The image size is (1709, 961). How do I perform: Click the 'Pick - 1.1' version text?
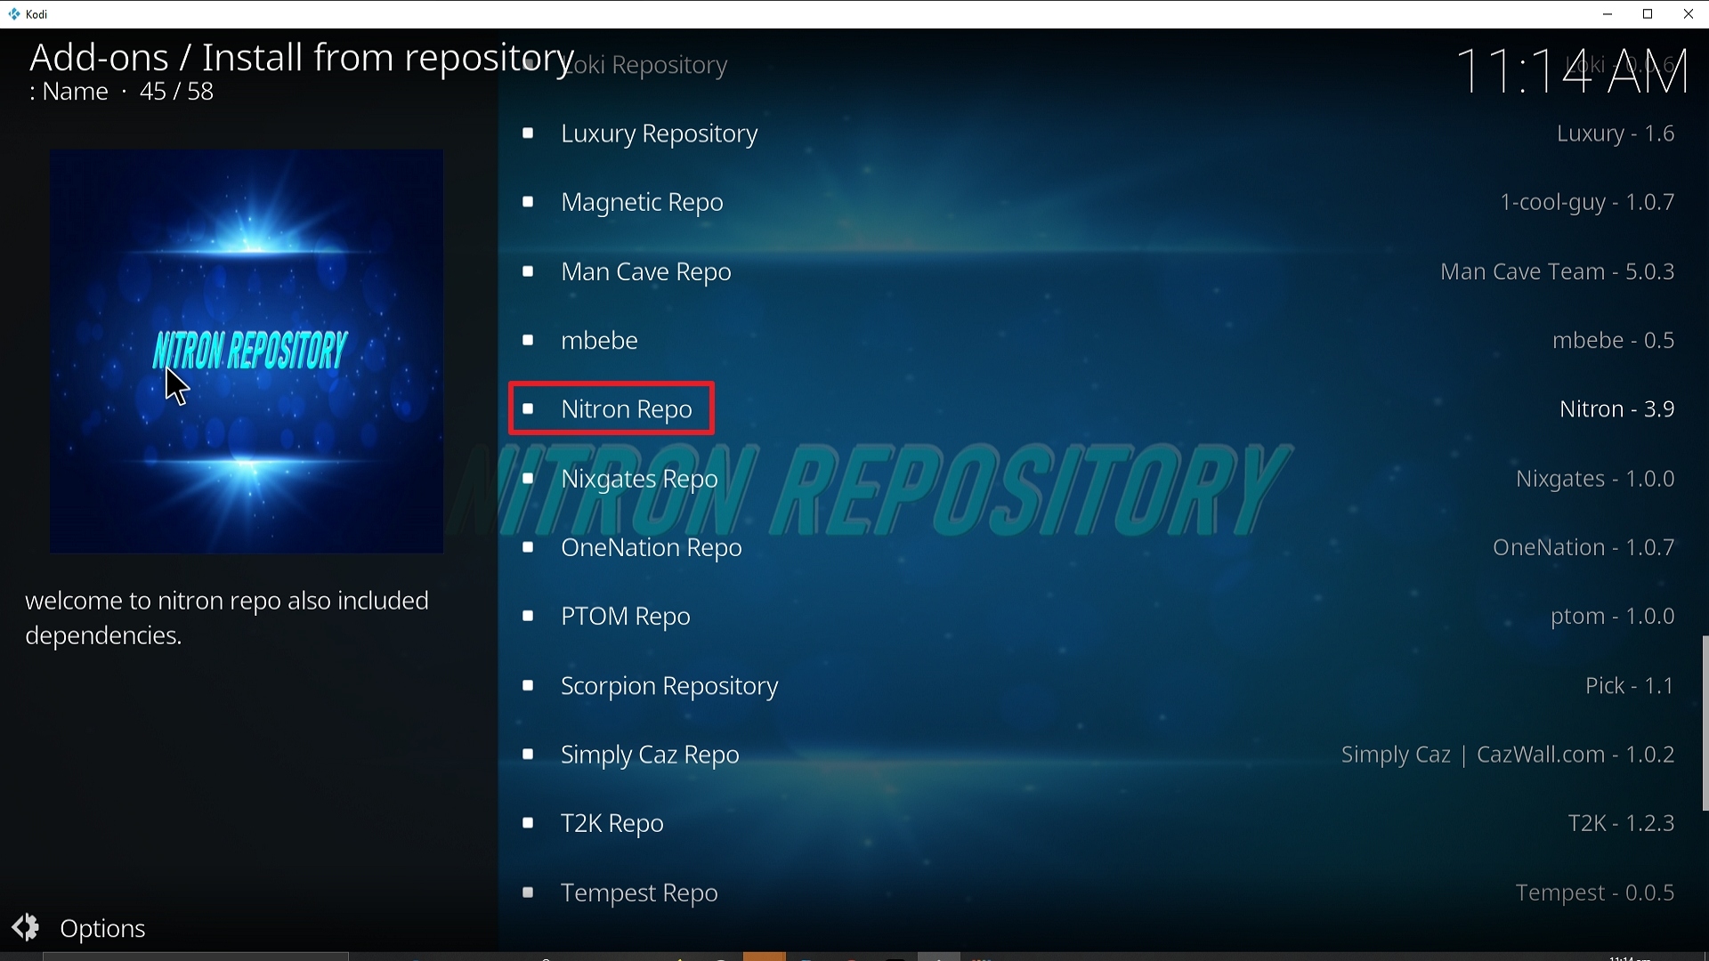[x=1631, y=686]
